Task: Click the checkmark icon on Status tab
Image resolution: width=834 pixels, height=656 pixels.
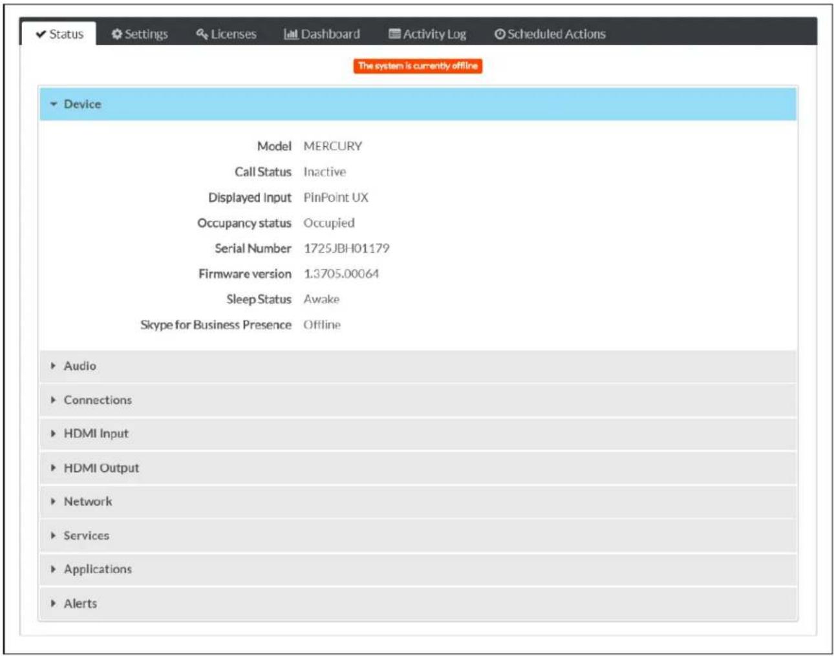Action: pyautogui.click(x=41, y=34)
